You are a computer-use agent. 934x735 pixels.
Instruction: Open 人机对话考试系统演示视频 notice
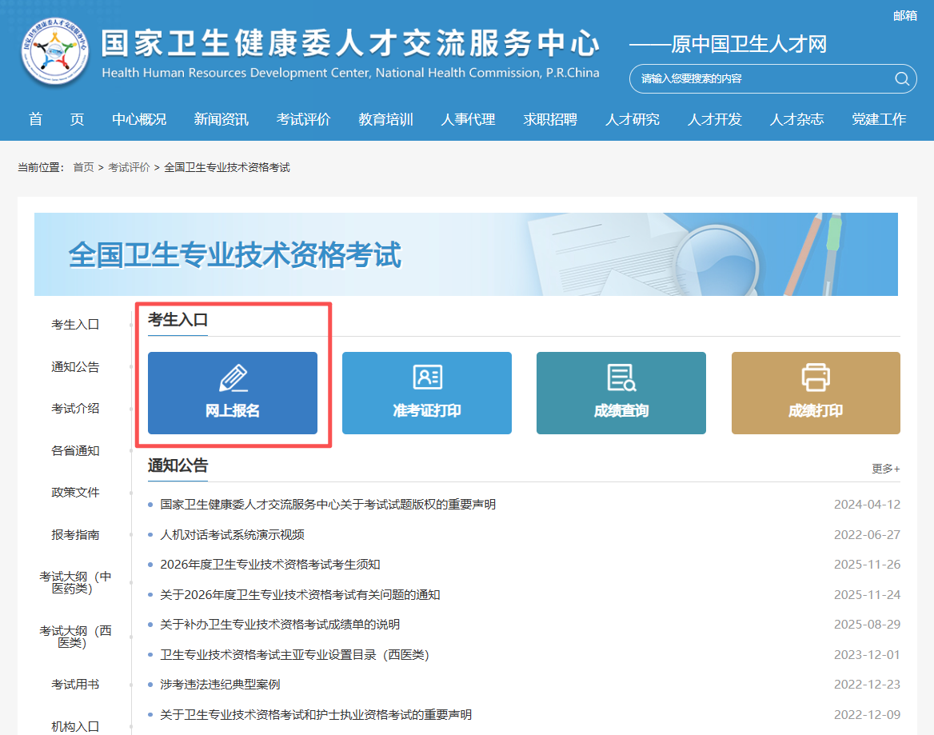pos(232,534)
